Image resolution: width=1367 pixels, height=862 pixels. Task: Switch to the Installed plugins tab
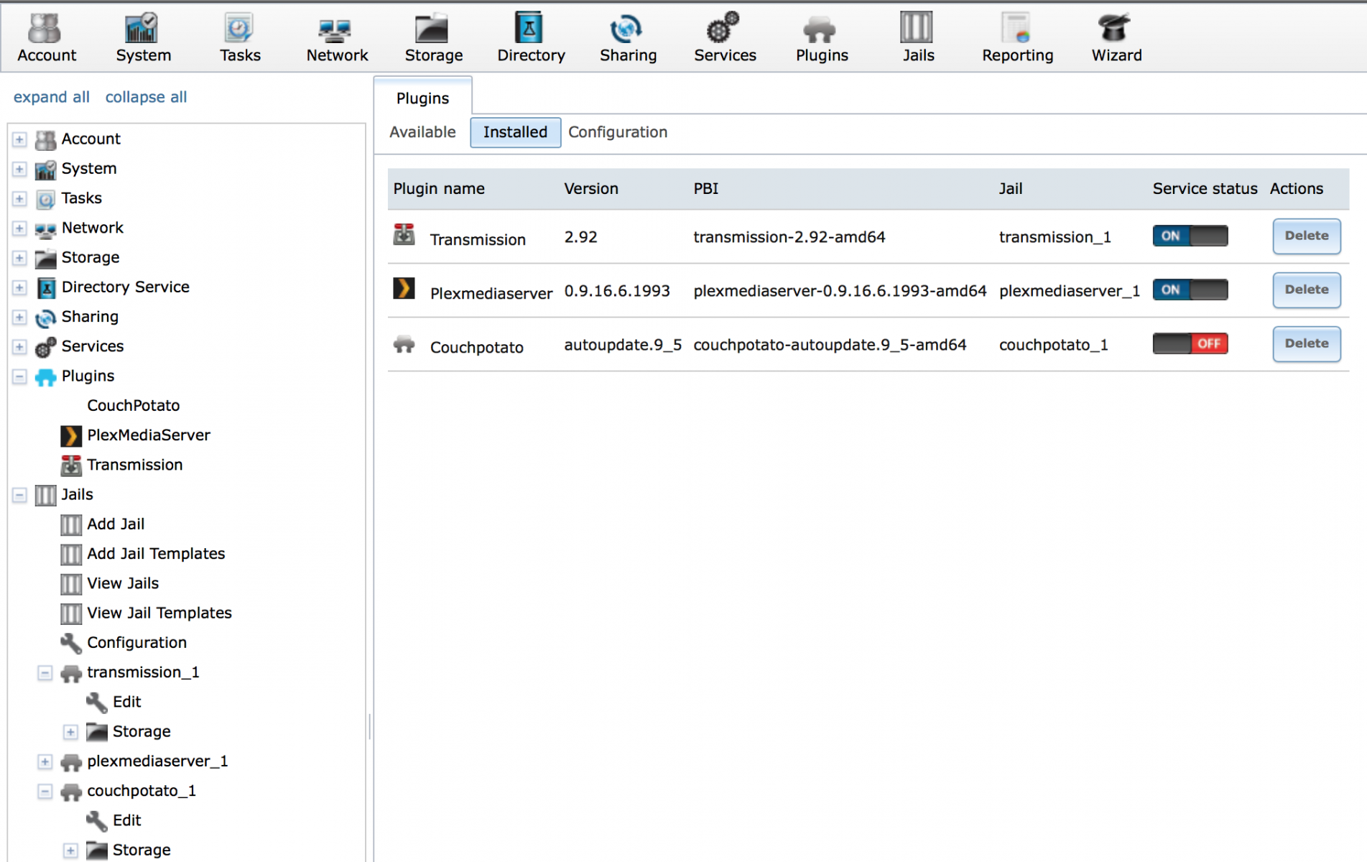pos(515,132)
